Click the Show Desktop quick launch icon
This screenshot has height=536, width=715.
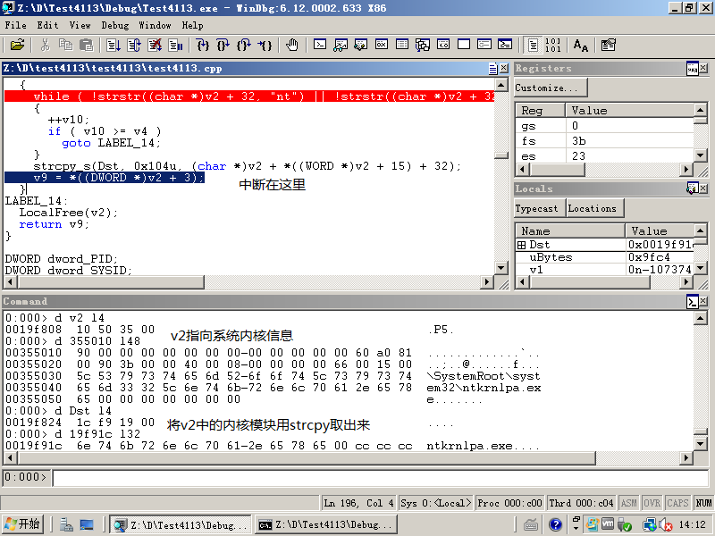(x=87, y=525)
